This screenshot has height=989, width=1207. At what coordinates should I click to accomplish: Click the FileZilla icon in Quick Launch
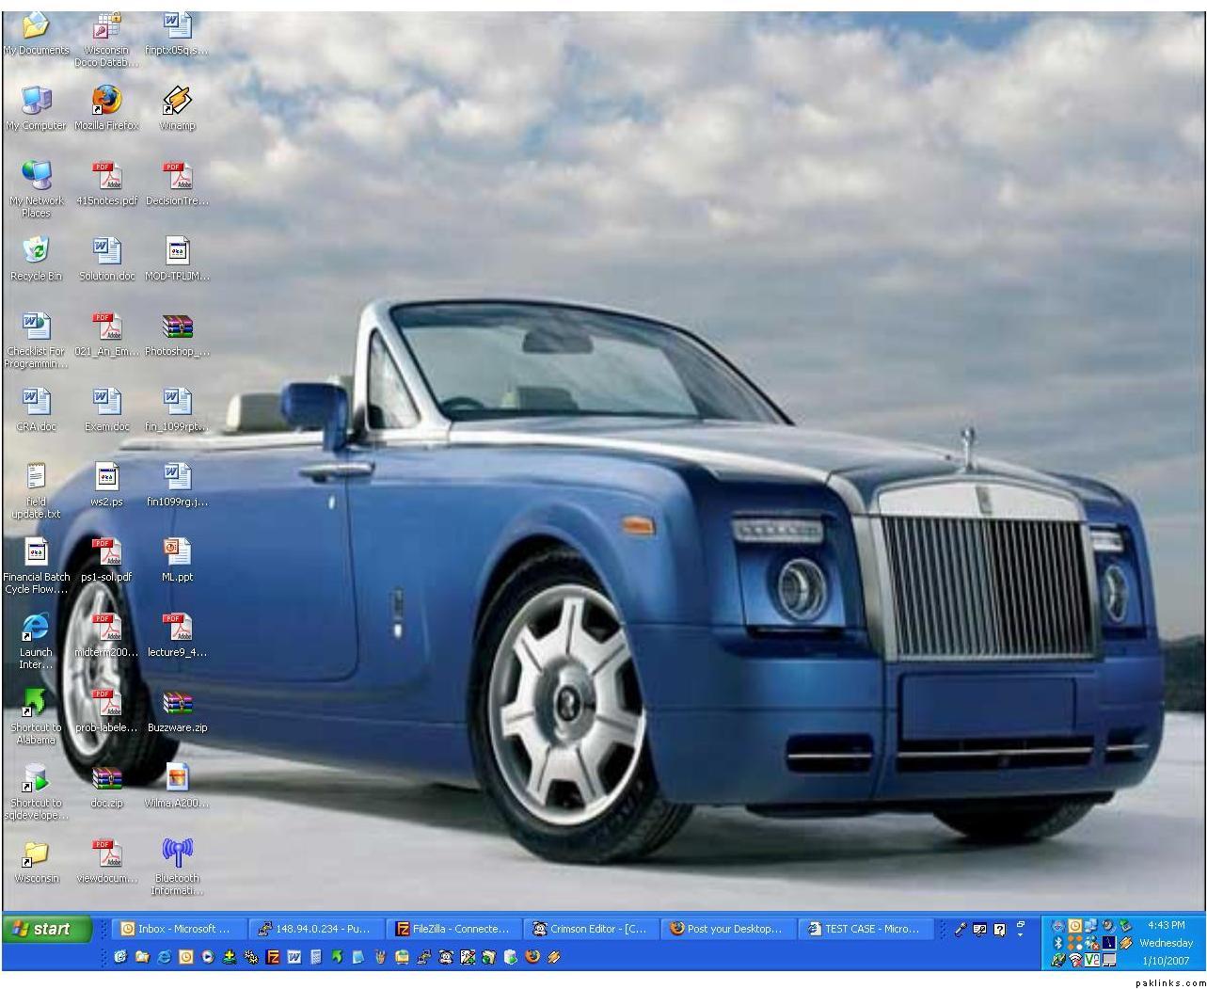coord(273,957)
